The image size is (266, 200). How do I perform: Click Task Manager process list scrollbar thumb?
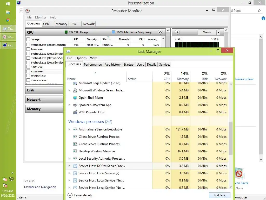coord(230,139)
